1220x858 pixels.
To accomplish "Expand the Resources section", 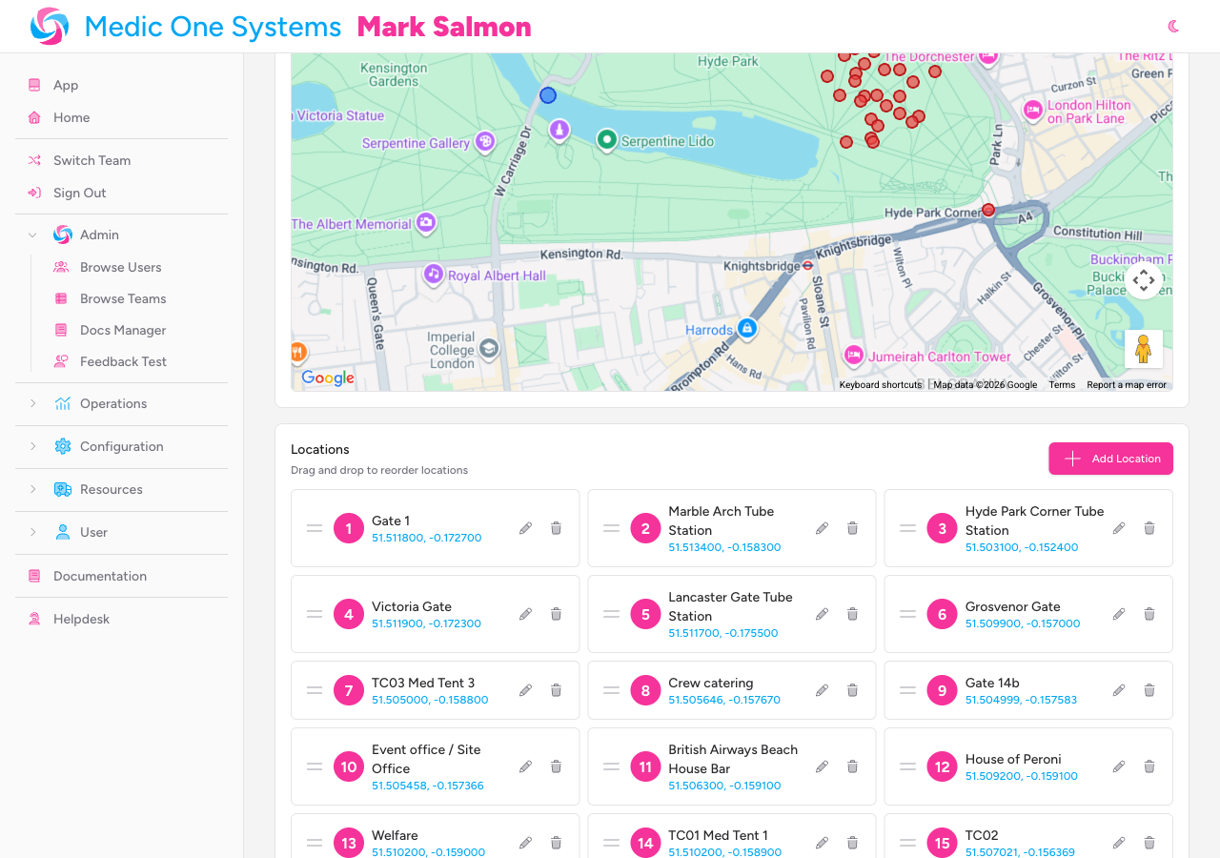I will 31,489.
